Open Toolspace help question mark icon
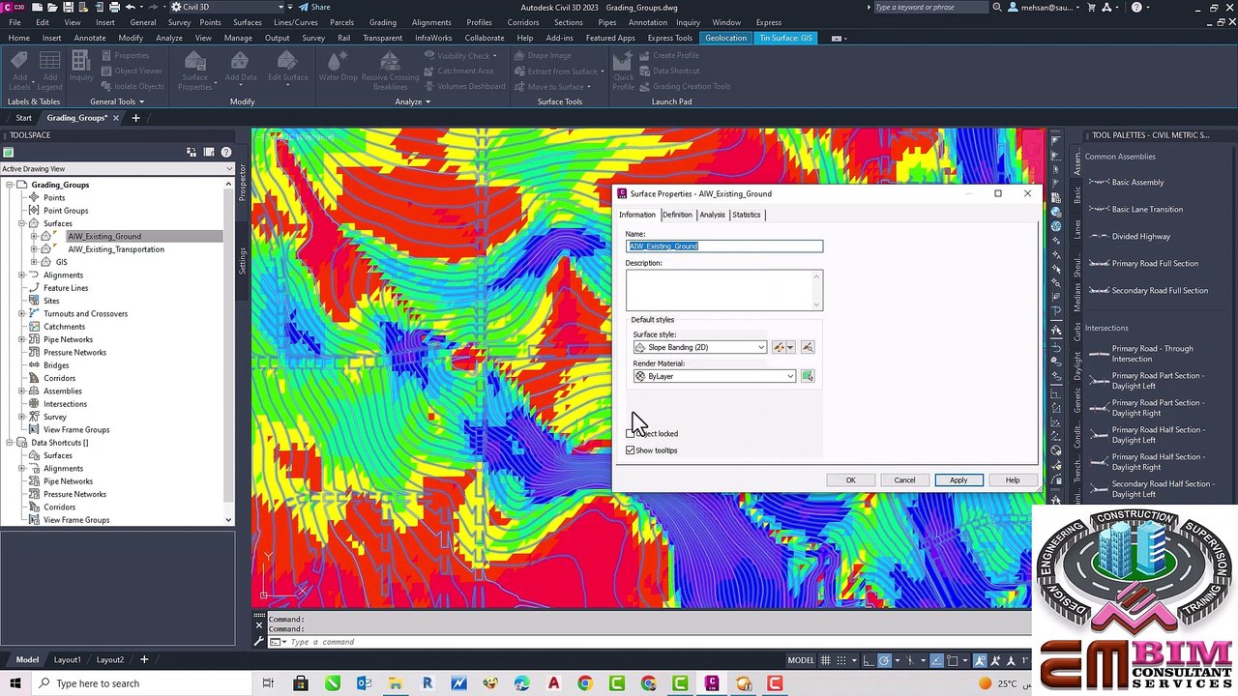Image resolution: width=1238 pixels, height=696 pixels. tap(225, 152)
